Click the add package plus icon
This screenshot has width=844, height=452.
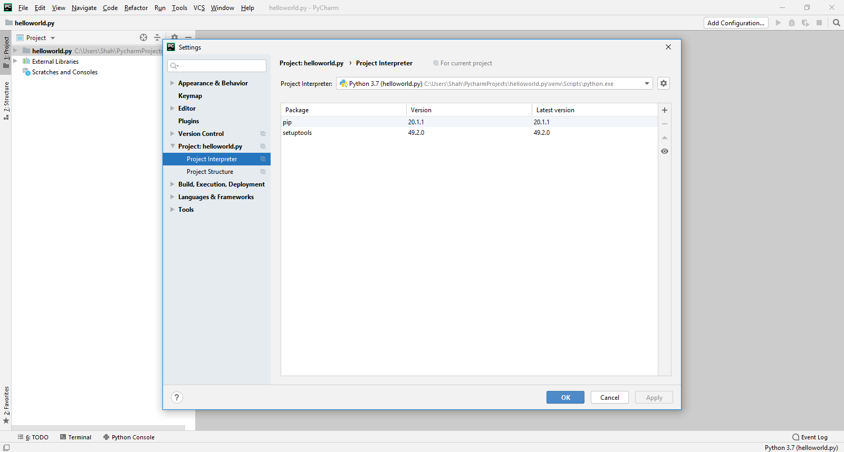pyautogui.click(x=665, y=110)
